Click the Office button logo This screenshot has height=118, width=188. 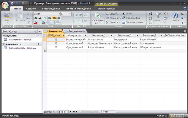5,5
